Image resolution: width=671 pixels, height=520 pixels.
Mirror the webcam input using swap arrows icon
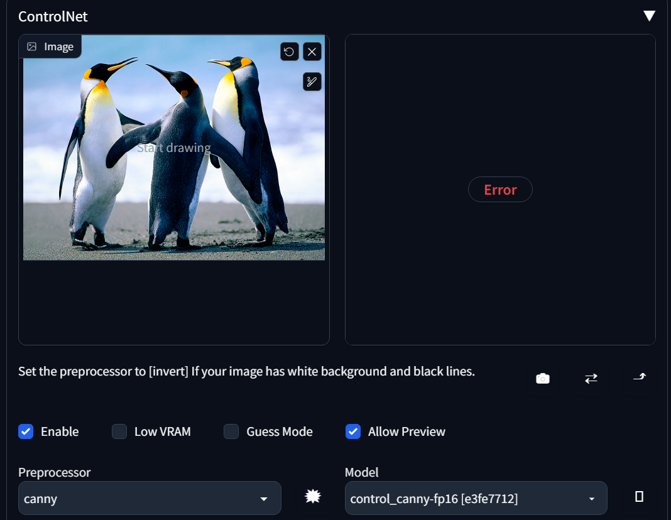coord(591,378)
